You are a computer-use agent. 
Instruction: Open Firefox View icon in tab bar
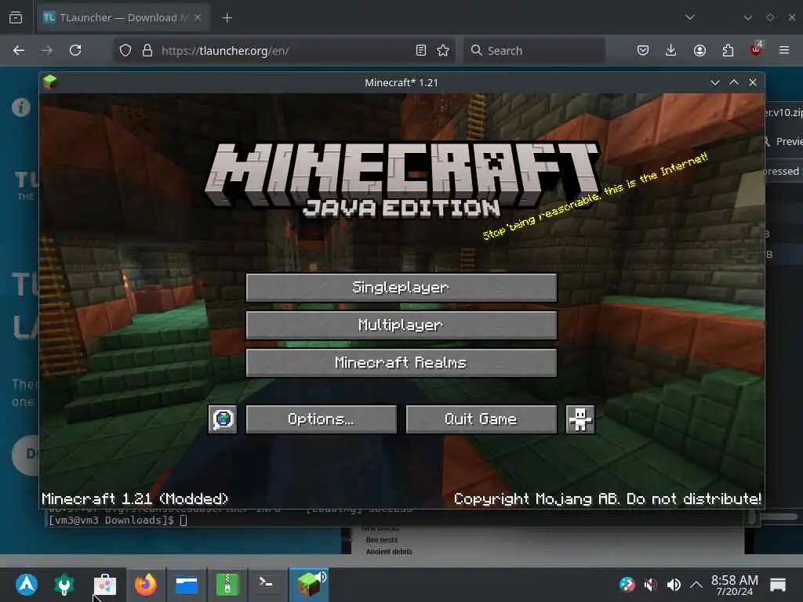(x=16, y=18)
